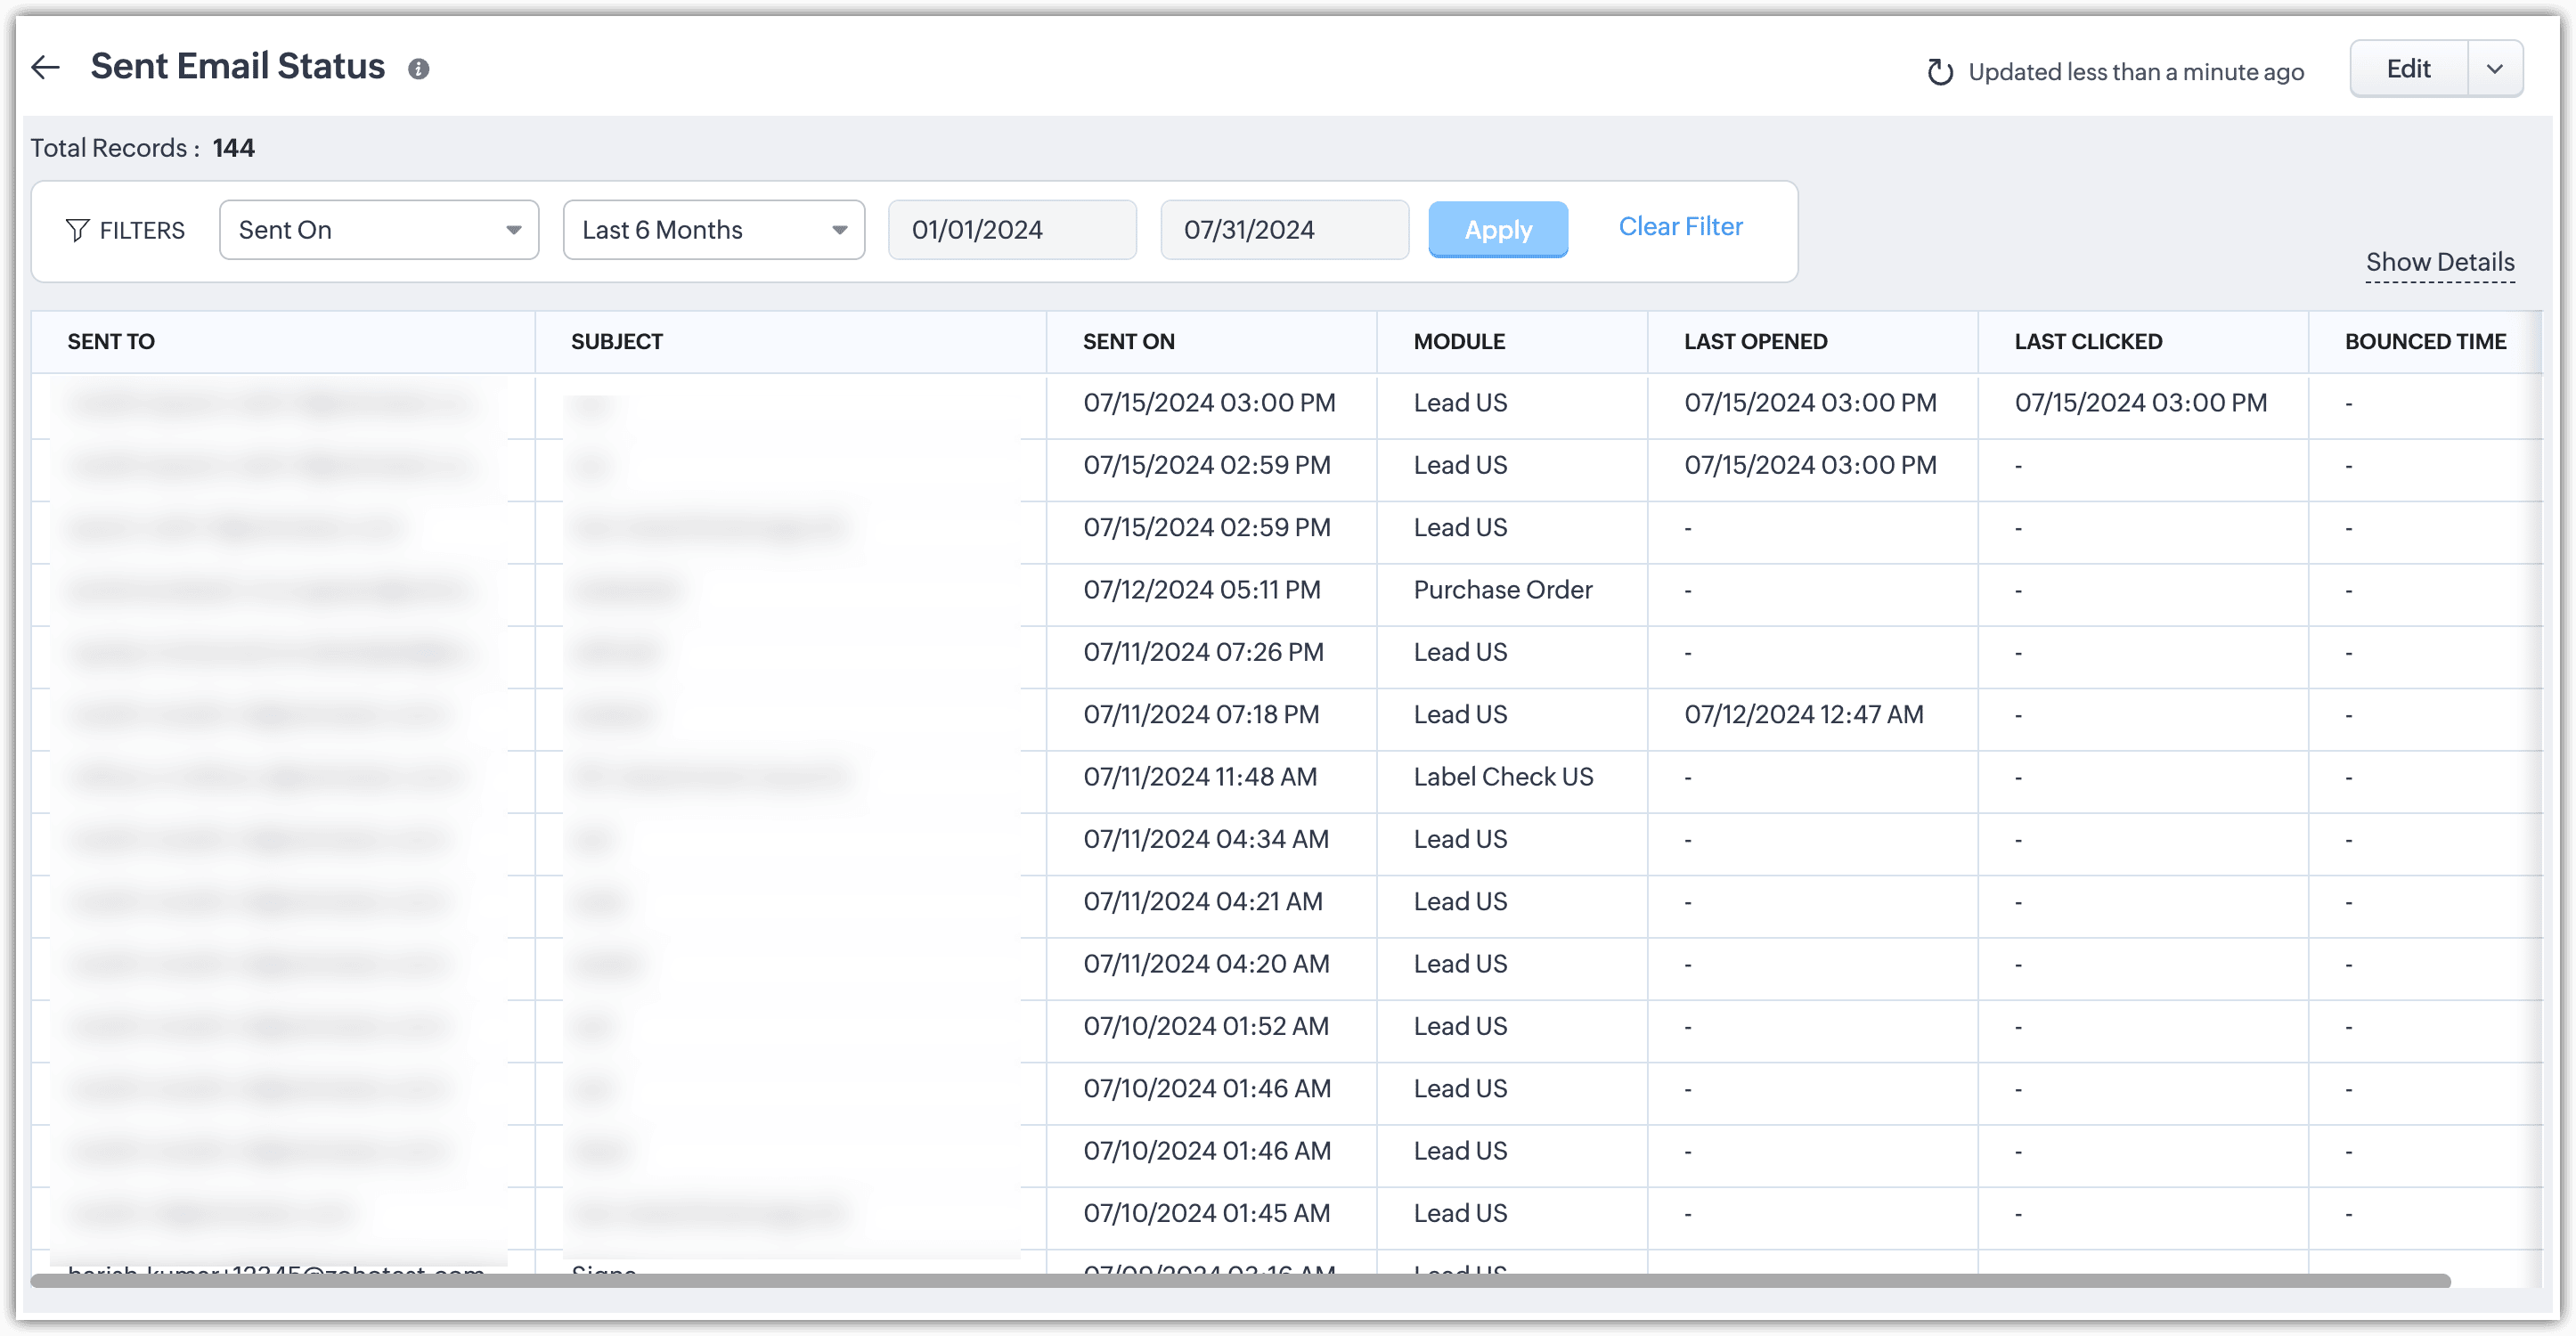2576x1336 pixels.
Task: Click the back arrow icon
Action: pos(45,67)
